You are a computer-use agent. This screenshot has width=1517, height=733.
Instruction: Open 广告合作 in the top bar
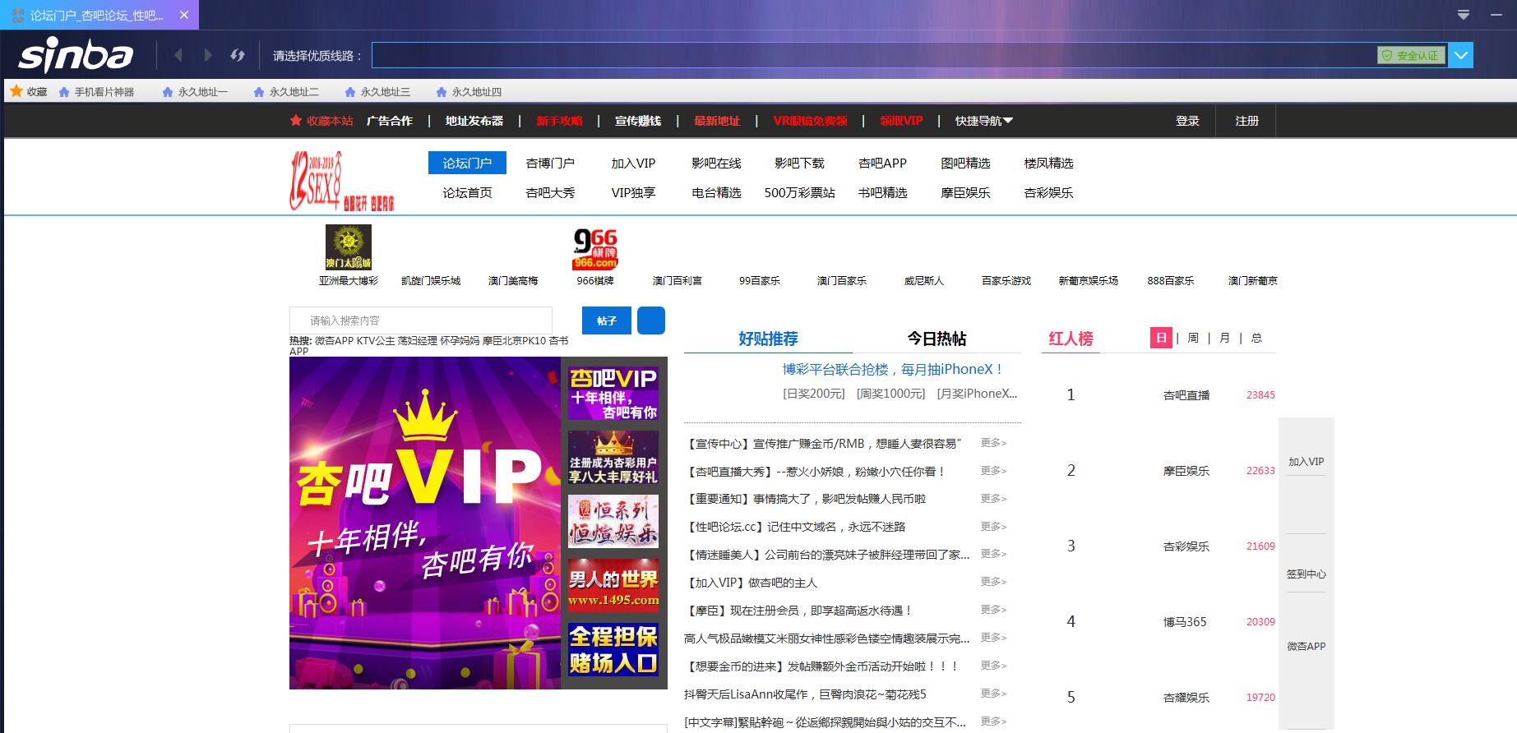coord(390,121)
